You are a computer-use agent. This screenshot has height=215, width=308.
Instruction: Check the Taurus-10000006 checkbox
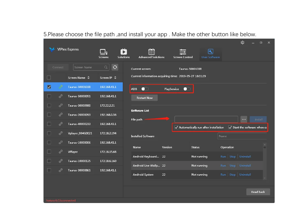[49, 143]
